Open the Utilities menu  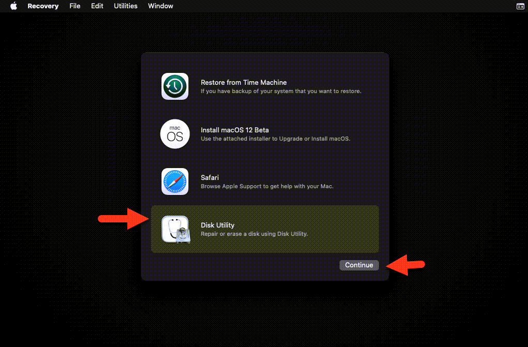point(126,6)
